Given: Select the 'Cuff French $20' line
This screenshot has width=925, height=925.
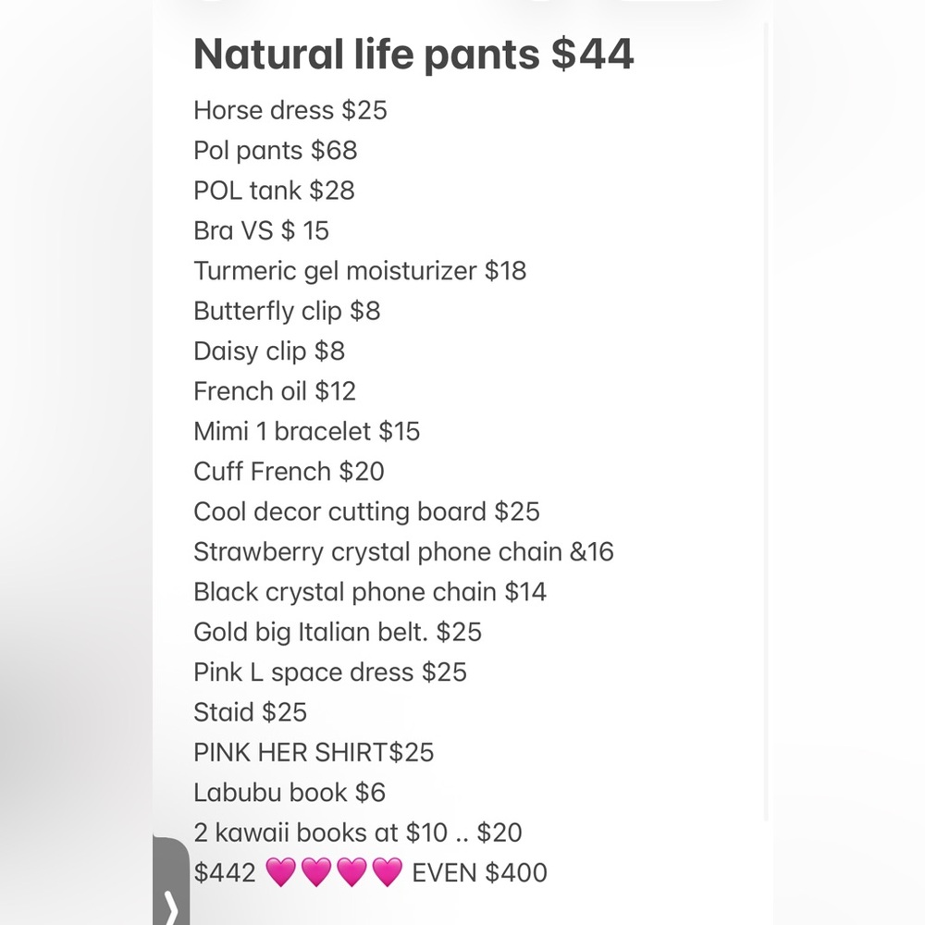Looking at the screenshot, I should point(289,472).
